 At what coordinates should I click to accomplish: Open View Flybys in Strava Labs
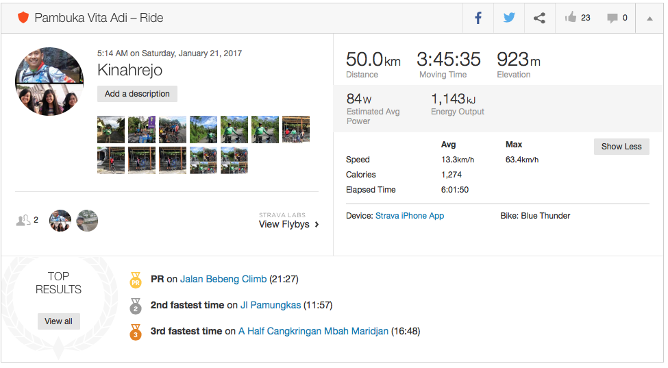(x=288, y=224)
